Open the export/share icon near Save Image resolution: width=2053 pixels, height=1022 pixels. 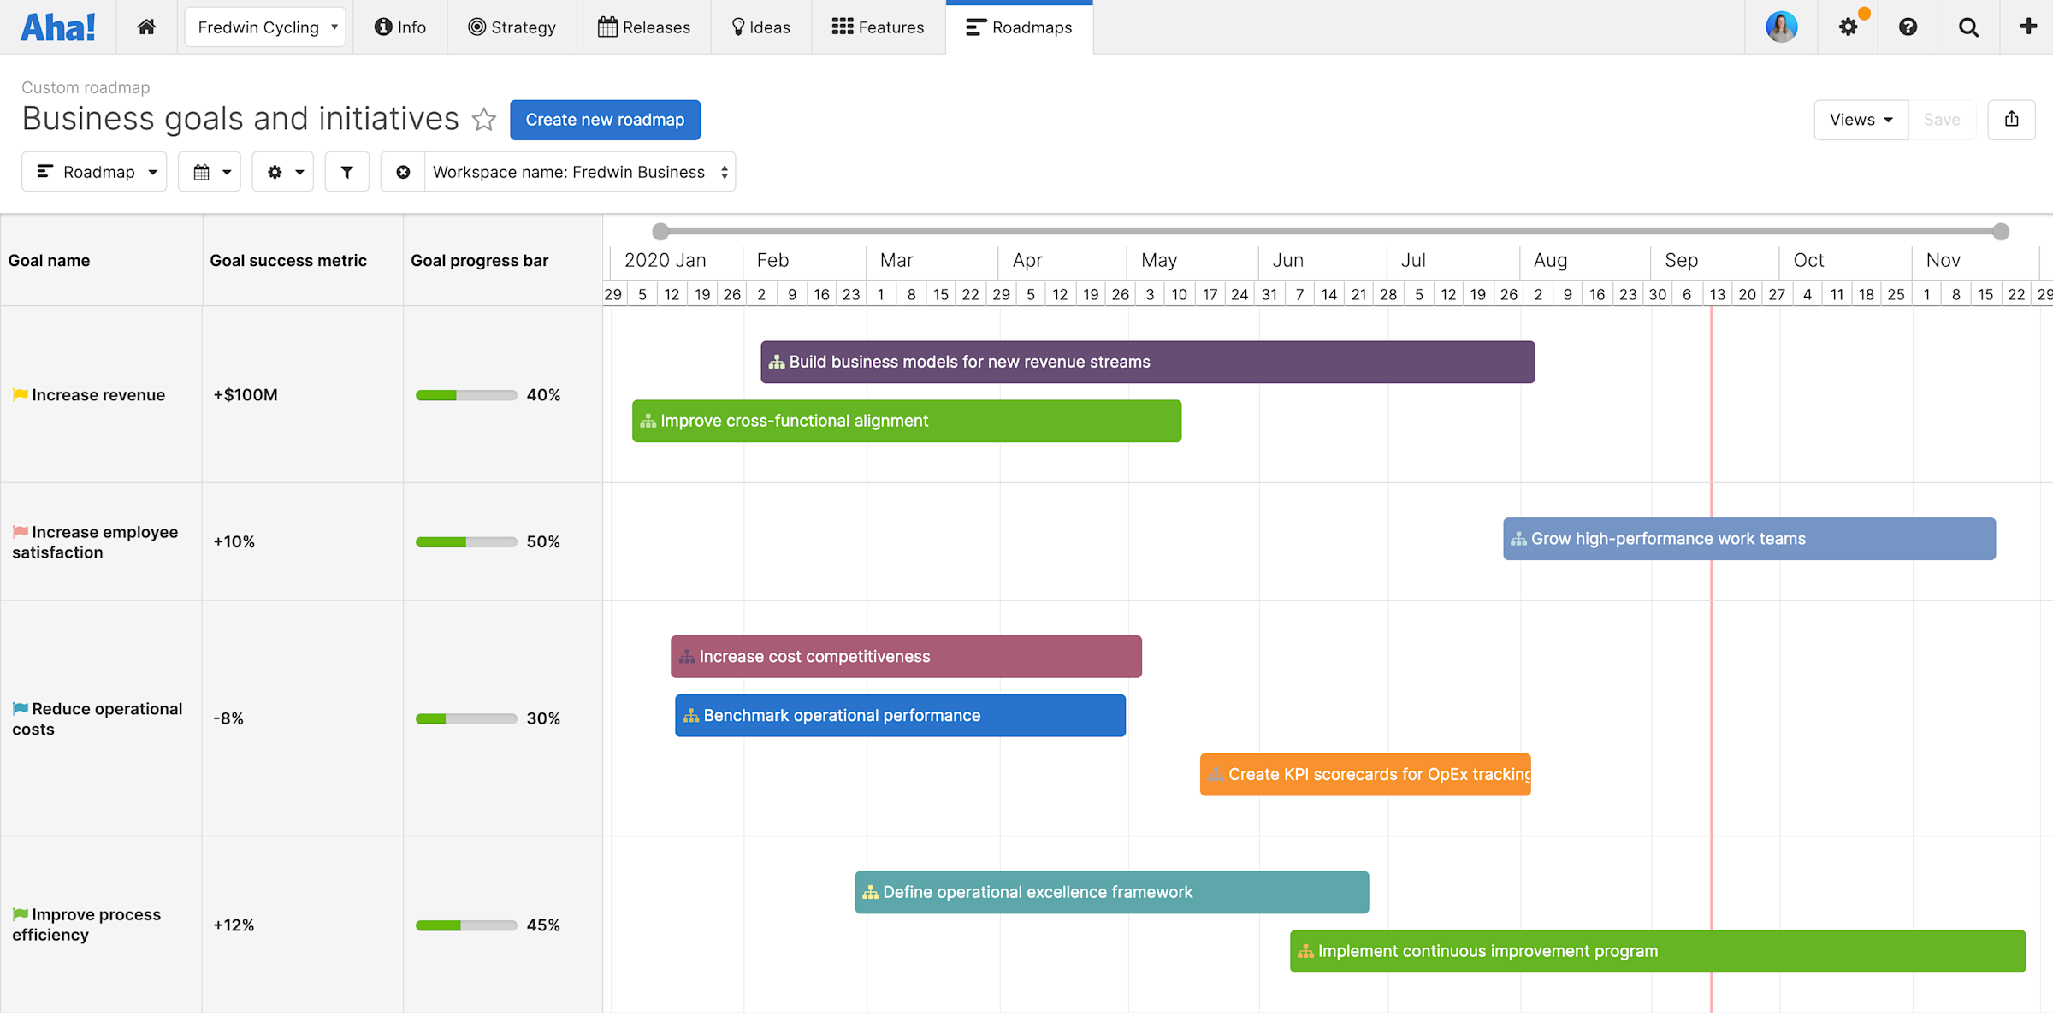(2012, 119)
